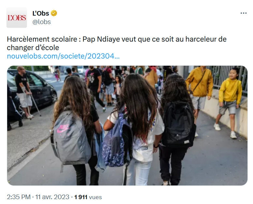The image size is (253, 204).
Task: Click the 2:35 PM timestamp
Action: click(19, 197)
